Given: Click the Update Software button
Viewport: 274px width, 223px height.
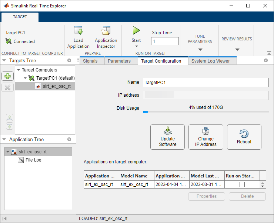Looking at the screenshot, I should coord(167,137).
